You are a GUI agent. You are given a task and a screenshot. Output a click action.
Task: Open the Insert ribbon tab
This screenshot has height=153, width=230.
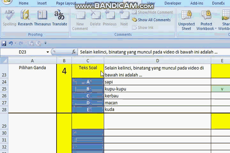[x=42, y=3]
